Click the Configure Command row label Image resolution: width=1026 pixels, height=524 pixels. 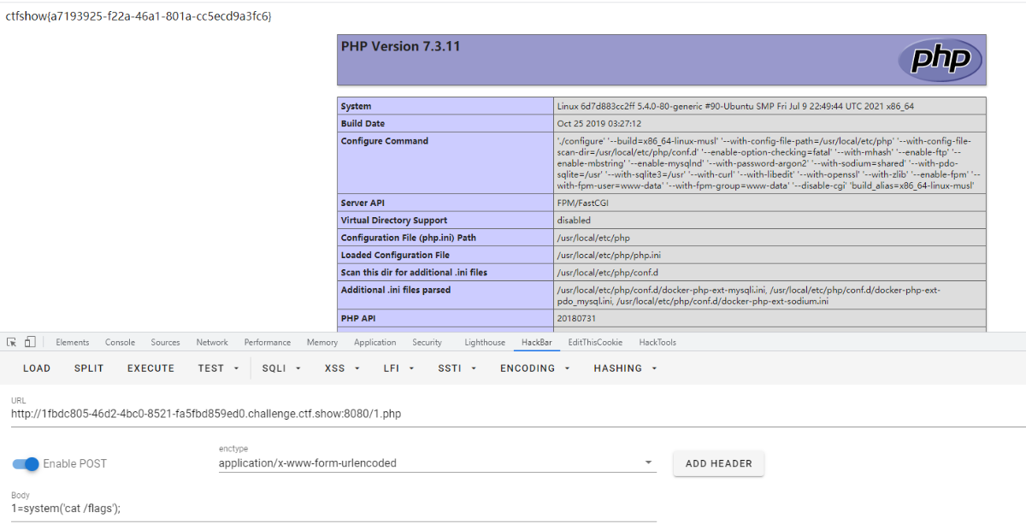click(385, 141)
